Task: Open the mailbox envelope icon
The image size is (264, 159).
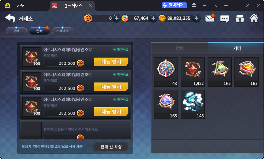Action: pos(210,18)
